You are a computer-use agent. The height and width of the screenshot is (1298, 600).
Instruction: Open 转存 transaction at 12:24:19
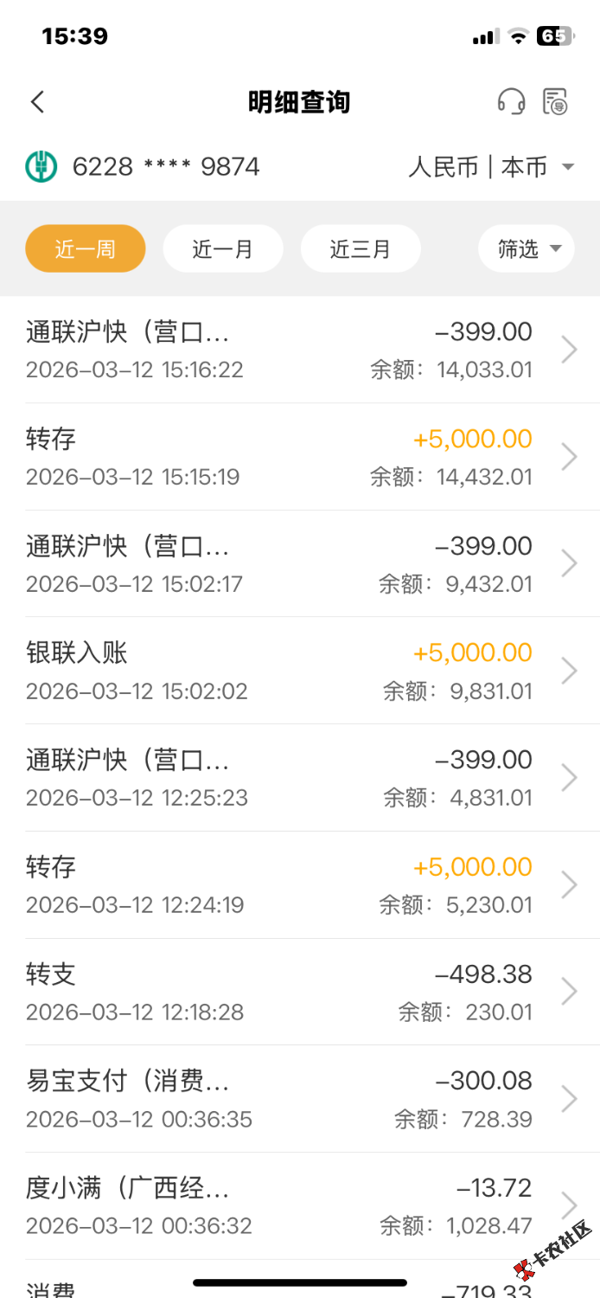click(277, 884)
